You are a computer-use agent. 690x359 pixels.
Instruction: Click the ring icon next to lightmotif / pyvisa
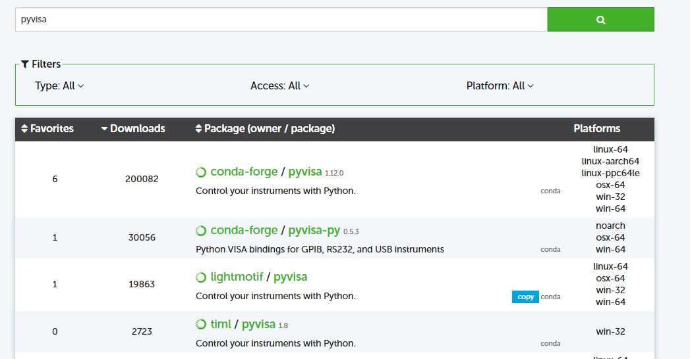click(x=201, y=277)
